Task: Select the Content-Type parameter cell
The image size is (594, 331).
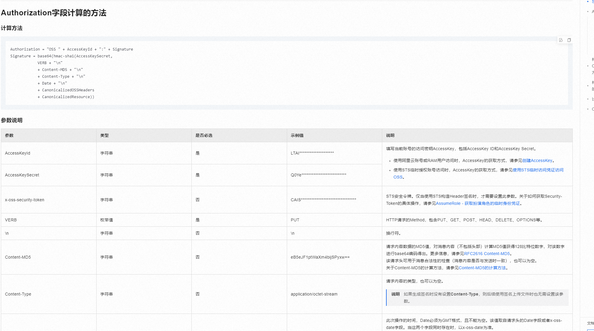Action: [49, 294]
